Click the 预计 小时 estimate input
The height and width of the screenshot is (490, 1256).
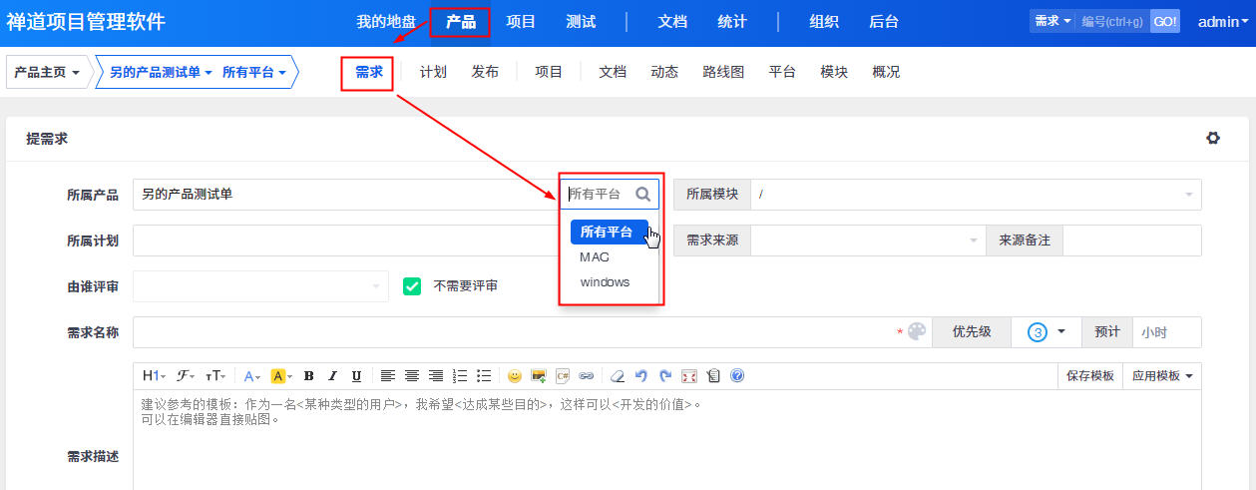1167,331
